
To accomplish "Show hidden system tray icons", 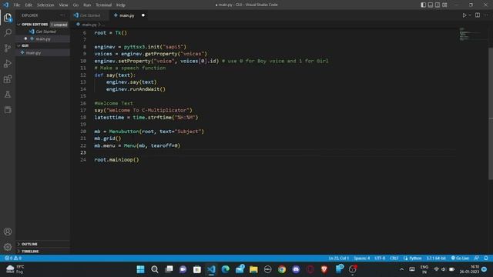I will [x=401, y=269].
